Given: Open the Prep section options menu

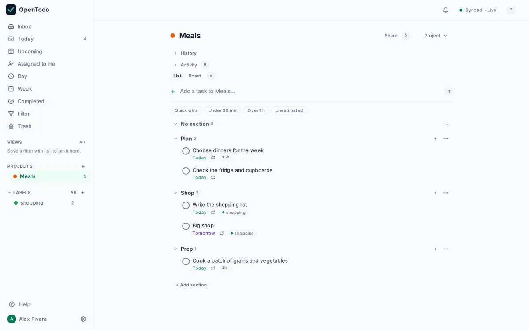Looking at the screenshot, I should click(446, 249).
